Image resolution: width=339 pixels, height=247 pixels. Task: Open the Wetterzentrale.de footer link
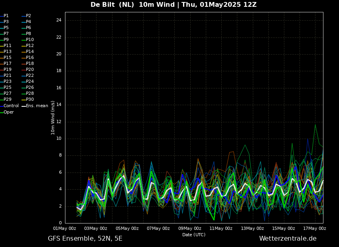(288, 239)
